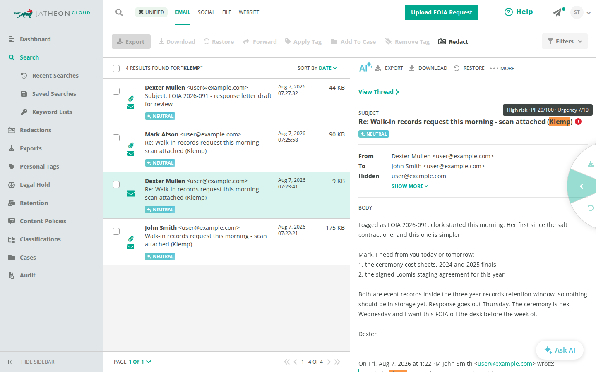Go to the last results page

click(x=337, y=362)
